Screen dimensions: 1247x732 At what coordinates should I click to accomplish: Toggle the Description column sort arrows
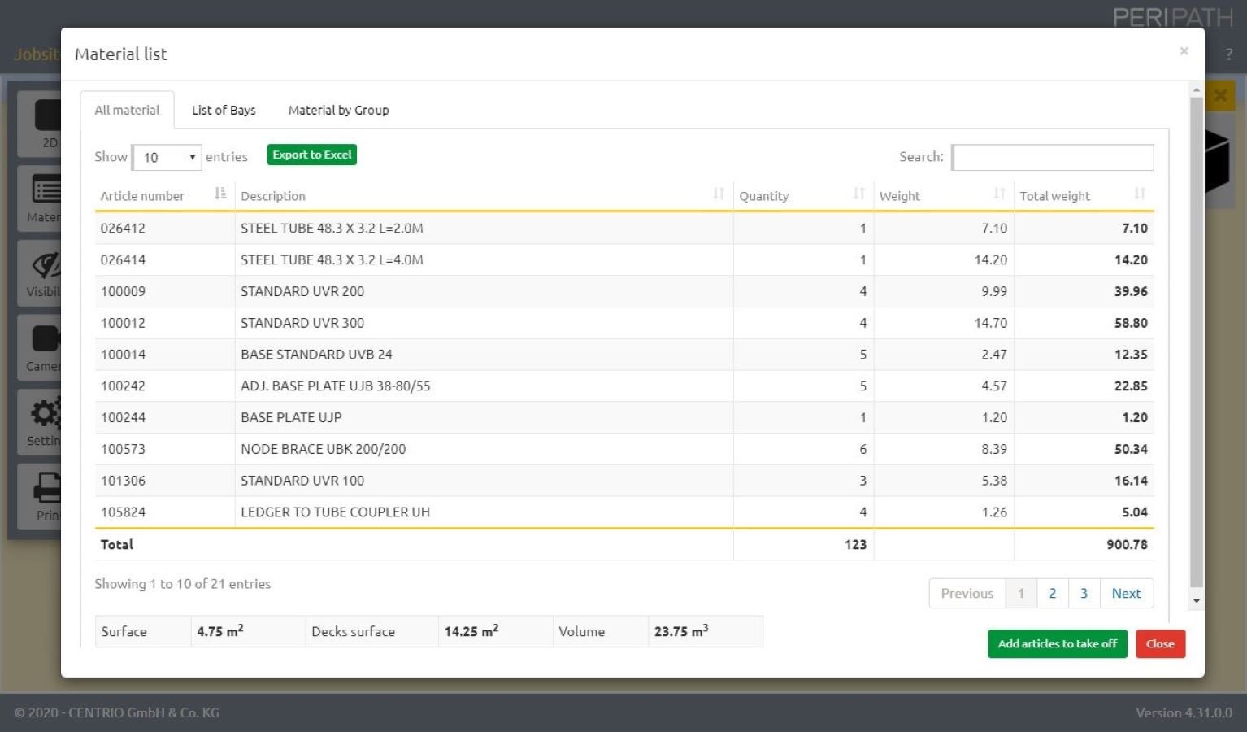point(718,194)
